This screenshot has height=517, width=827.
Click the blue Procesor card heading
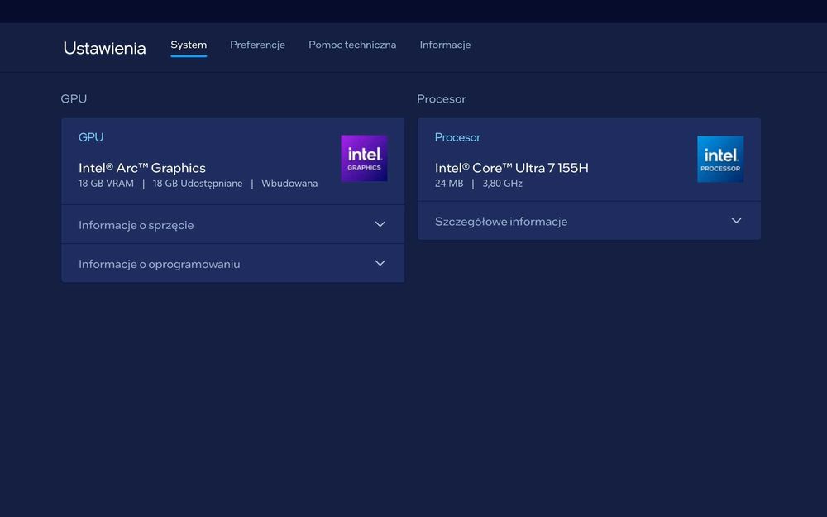click(x=457, y=137)
